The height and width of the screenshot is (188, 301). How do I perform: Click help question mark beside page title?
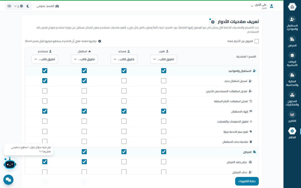coord(213,22)
